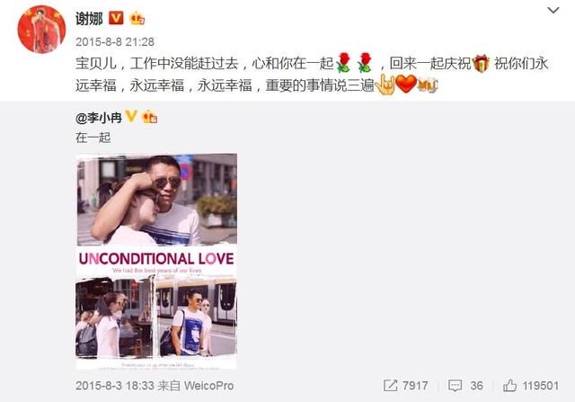Click the yellow V badge next to 李小冉
Image resolution: width=575 pixels, height=402 pixels.
[131, 116]
